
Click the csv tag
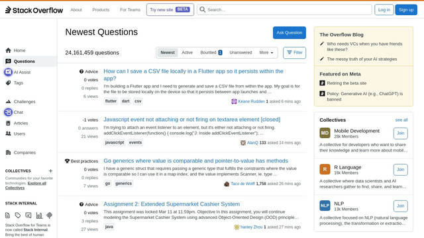click(x=138, y=101)
